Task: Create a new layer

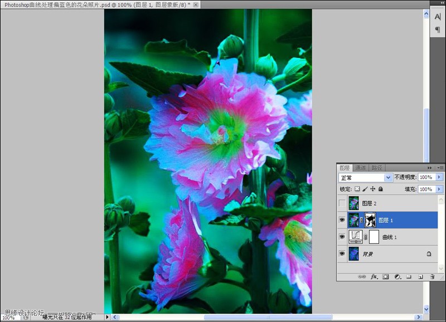Action: 420,275
